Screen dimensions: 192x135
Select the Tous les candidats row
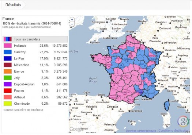tap(35, 39)
